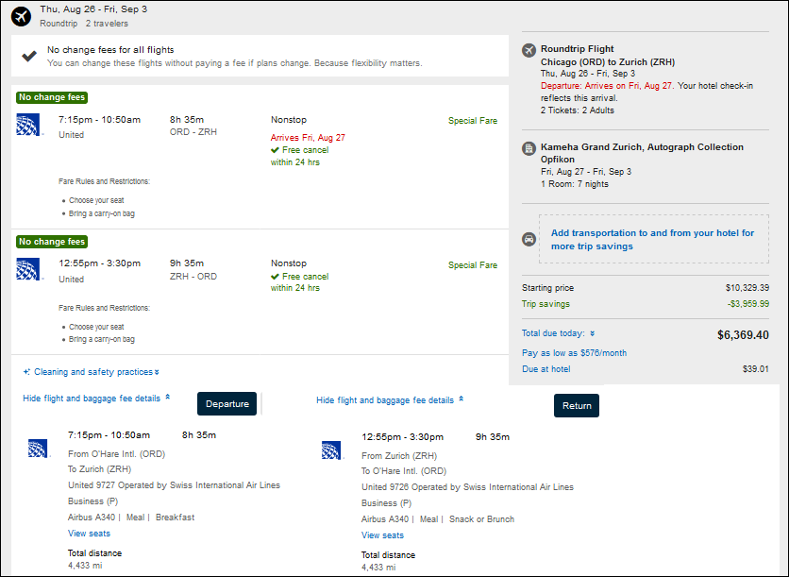Click the Return button

577,406
